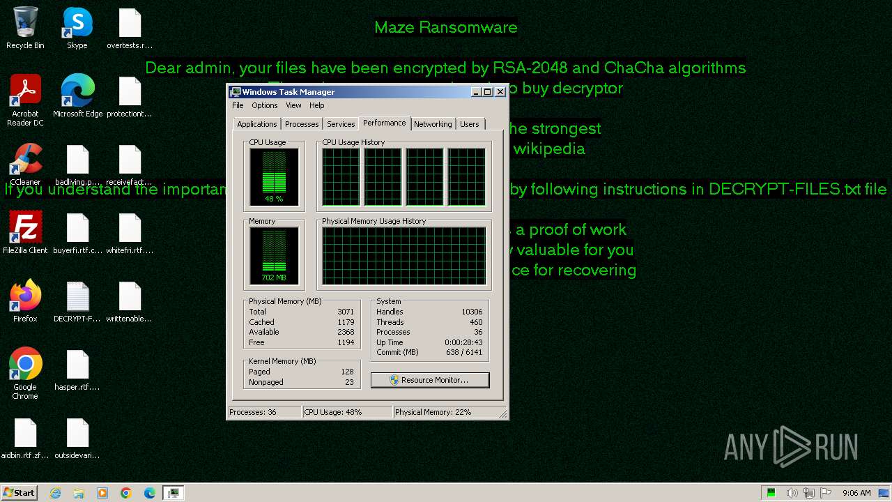Switch to the Users tab
The width and height of the screenshot is (892, 502).
pyautogui.click(x=470, y=124)
